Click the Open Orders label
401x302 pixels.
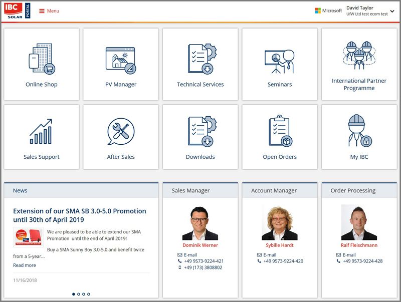point(280,157)
